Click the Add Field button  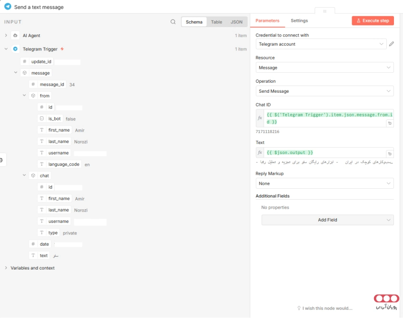coord(327,220)
